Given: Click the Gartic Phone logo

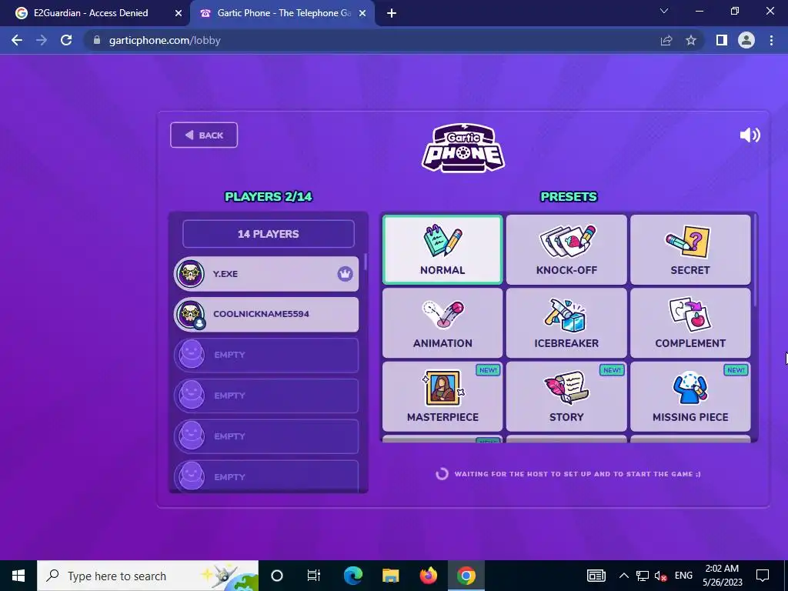Looking at the screenshot, I should (462, 149).
